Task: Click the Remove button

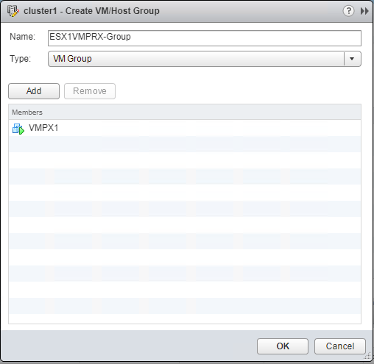Action: 90,91
